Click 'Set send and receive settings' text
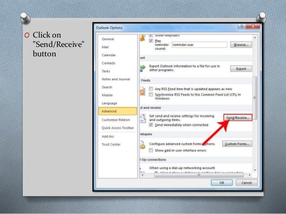This screenshot has height=214, width=286. 182,118
